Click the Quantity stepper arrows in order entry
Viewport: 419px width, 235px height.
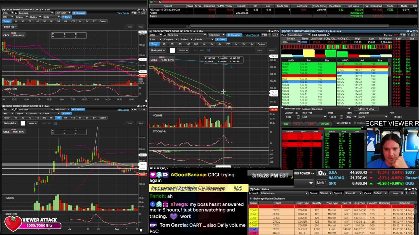[298, 117]
